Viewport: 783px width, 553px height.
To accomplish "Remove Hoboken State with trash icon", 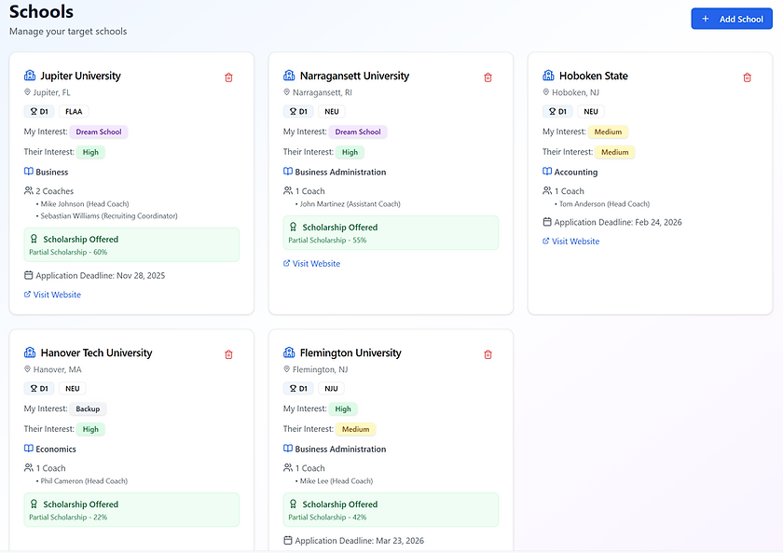I will coord(747,77).
